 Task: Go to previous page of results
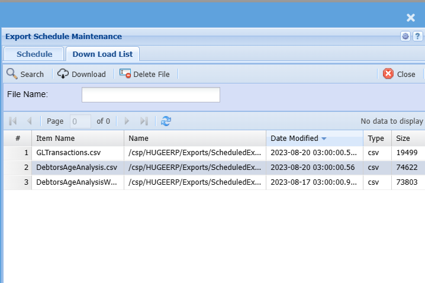point(30,121)
